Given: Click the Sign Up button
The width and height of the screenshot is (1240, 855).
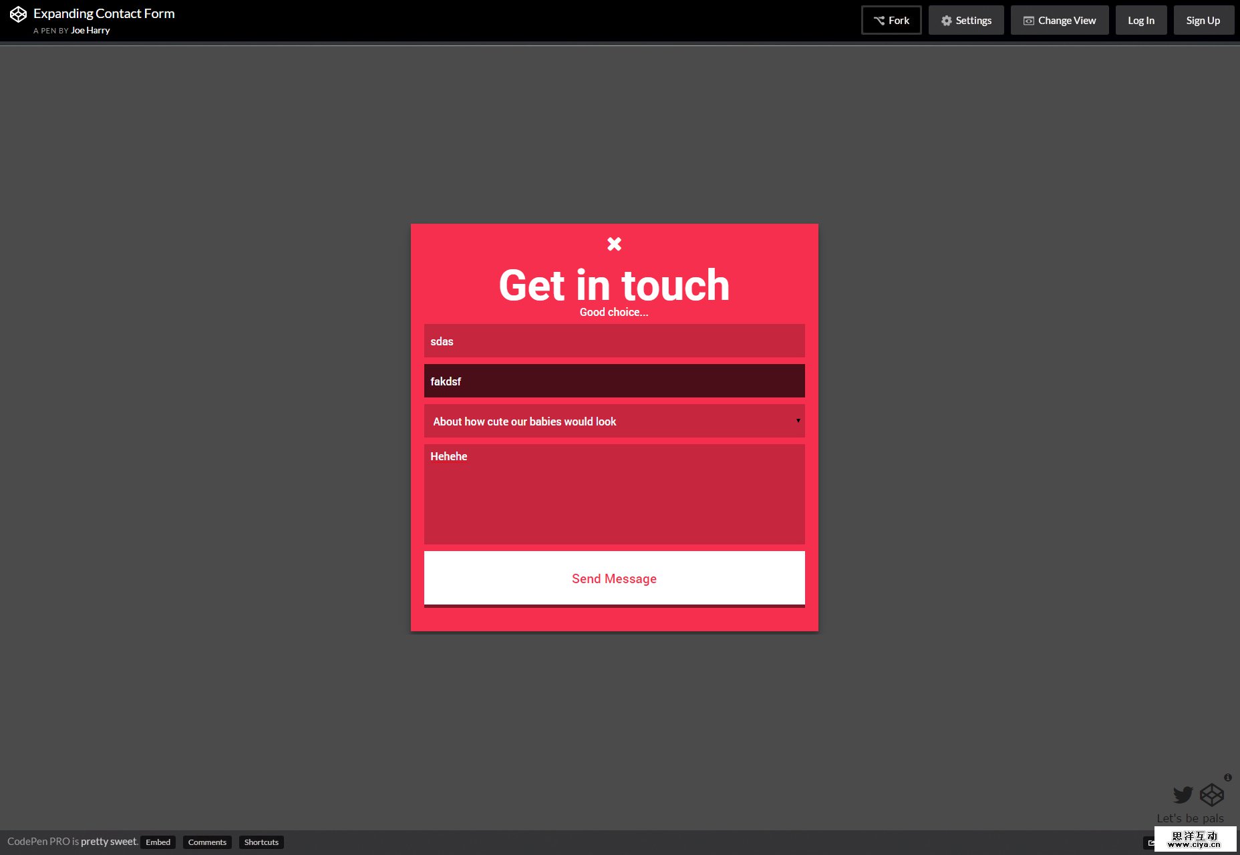Looking at the screenshot, I should 1203,20.
